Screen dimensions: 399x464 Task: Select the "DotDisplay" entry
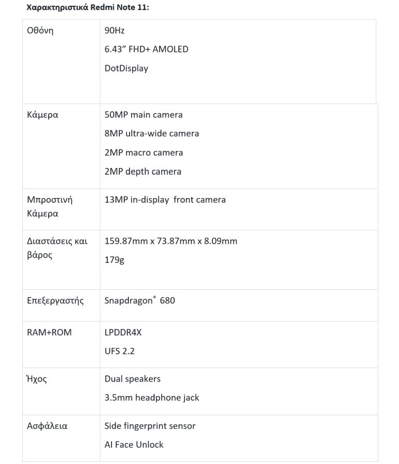126,68
